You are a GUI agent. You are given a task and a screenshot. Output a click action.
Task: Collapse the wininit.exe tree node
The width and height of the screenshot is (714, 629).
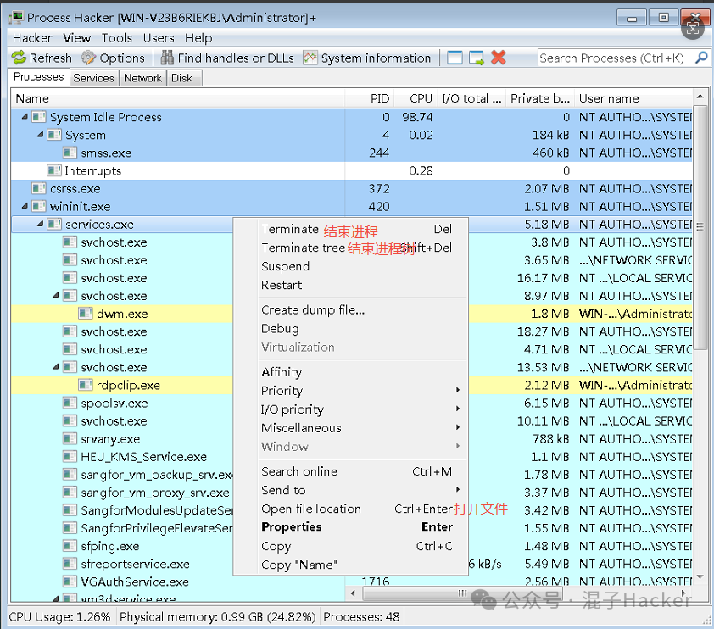click(25, 207)
